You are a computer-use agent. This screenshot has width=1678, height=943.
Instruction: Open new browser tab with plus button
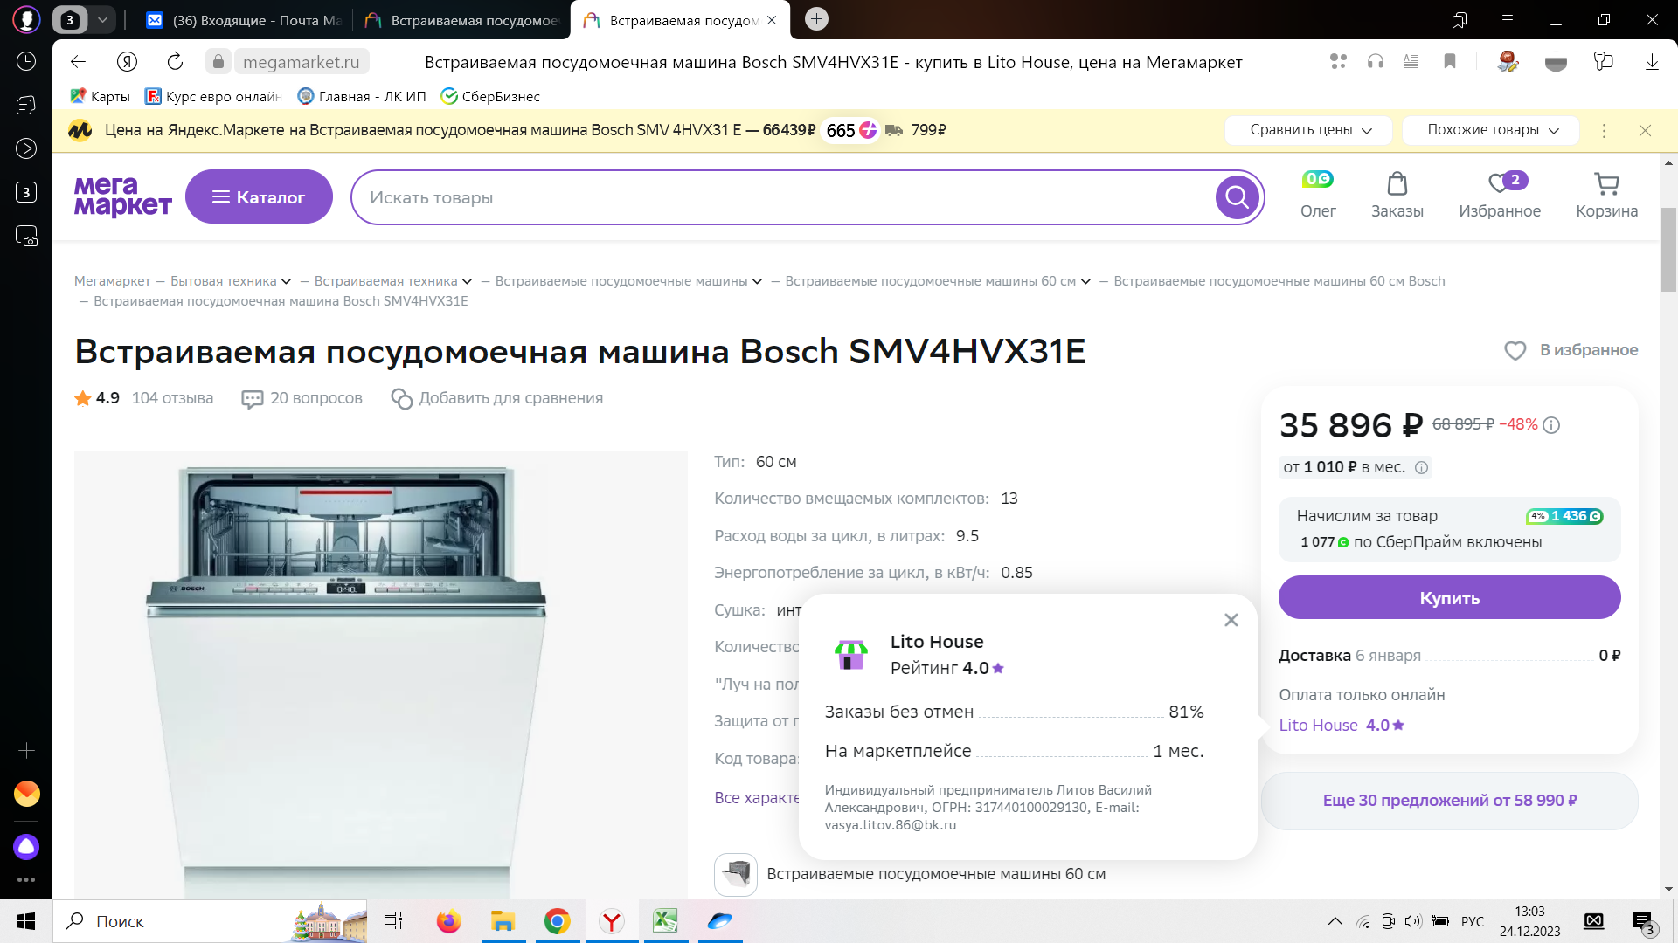tap(816, 19)
